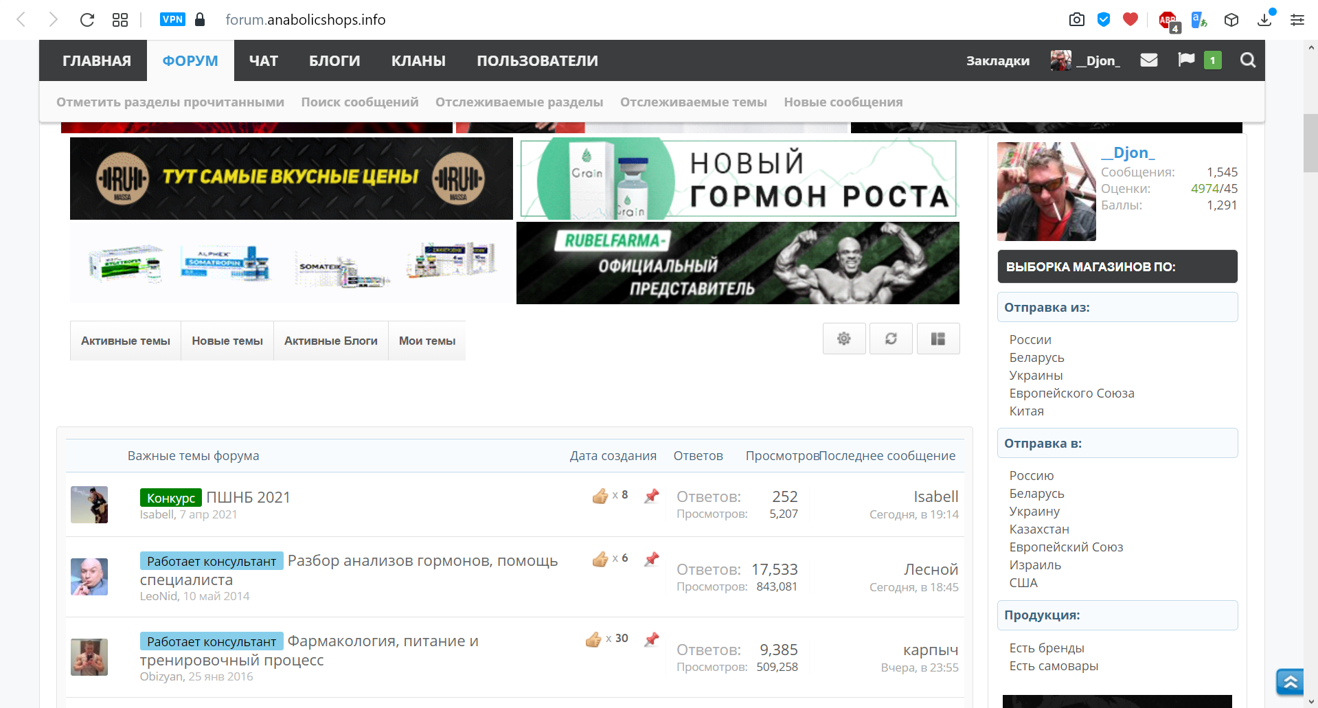The height and width of the screenshot is (708, 1318).
Task: Select the ФОРУМ navigation tab
Action: click(190, 60)
